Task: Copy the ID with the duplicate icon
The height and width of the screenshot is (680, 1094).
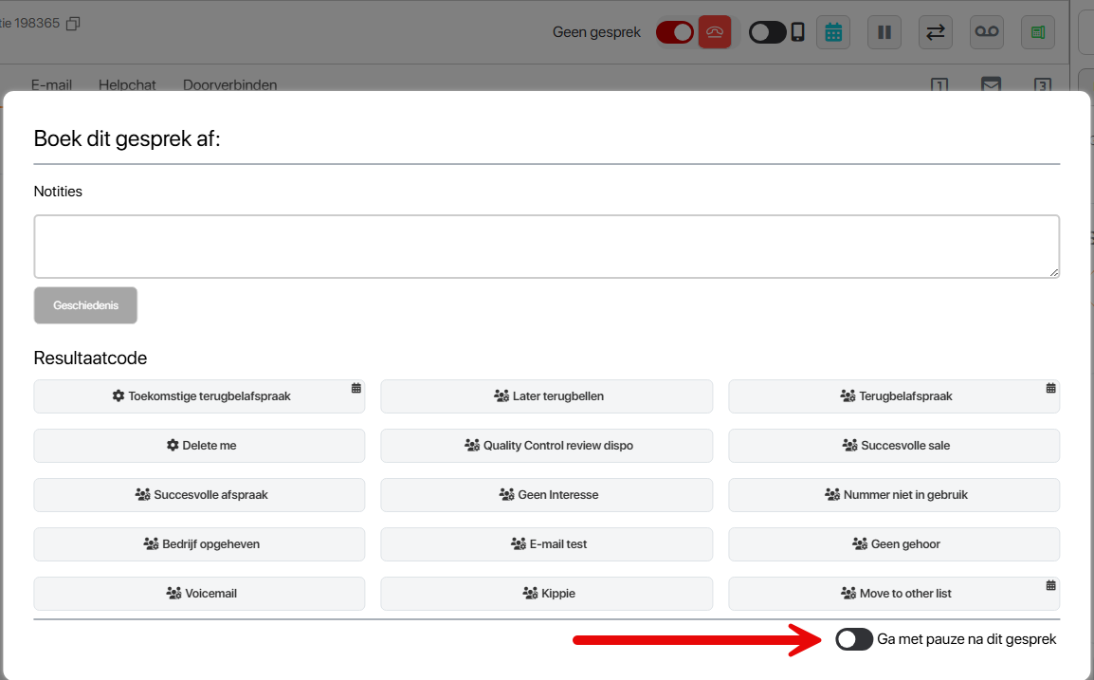Action: click(x=73, y=23)
